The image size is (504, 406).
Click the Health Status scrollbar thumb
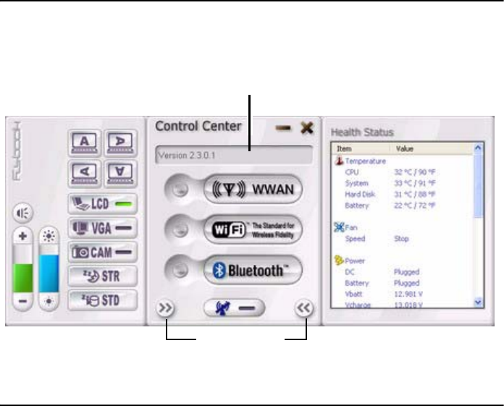(x=478, y=185)
